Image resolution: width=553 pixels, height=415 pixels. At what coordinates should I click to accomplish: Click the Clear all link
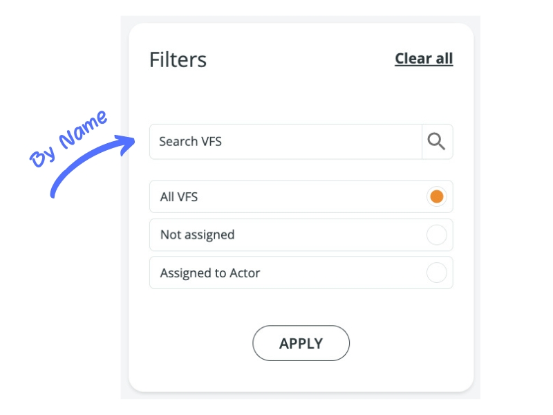(x=424, y=59)
